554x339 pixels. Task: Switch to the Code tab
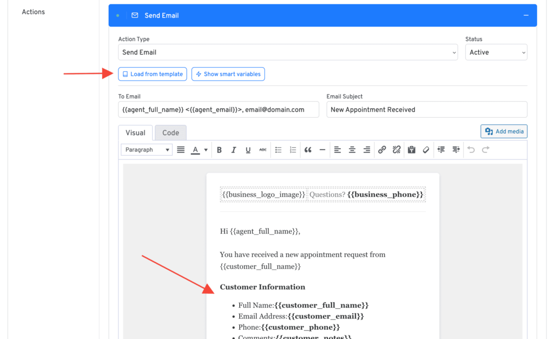[x=170, y=132]
